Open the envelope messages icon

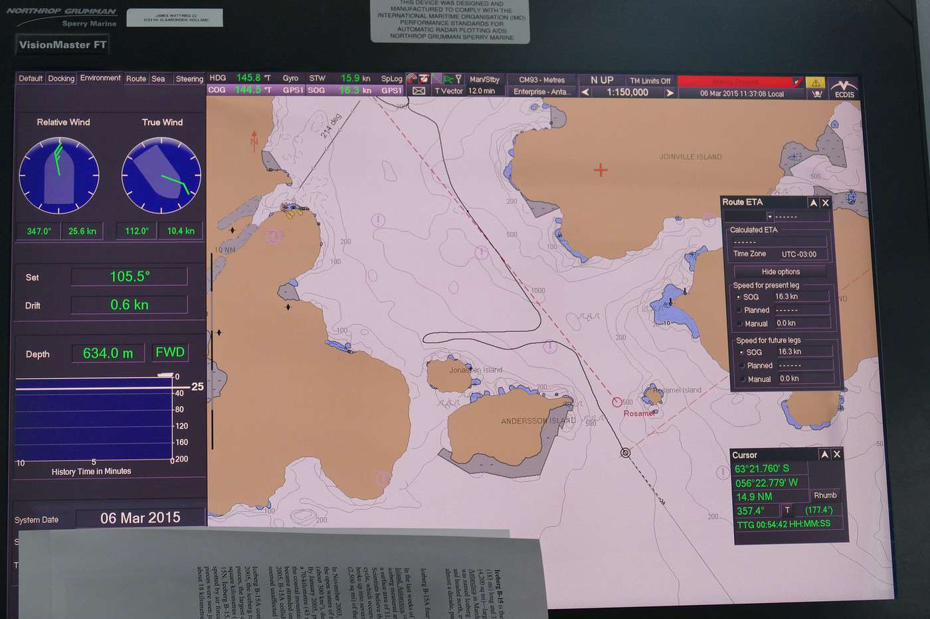tap(418, 91)
